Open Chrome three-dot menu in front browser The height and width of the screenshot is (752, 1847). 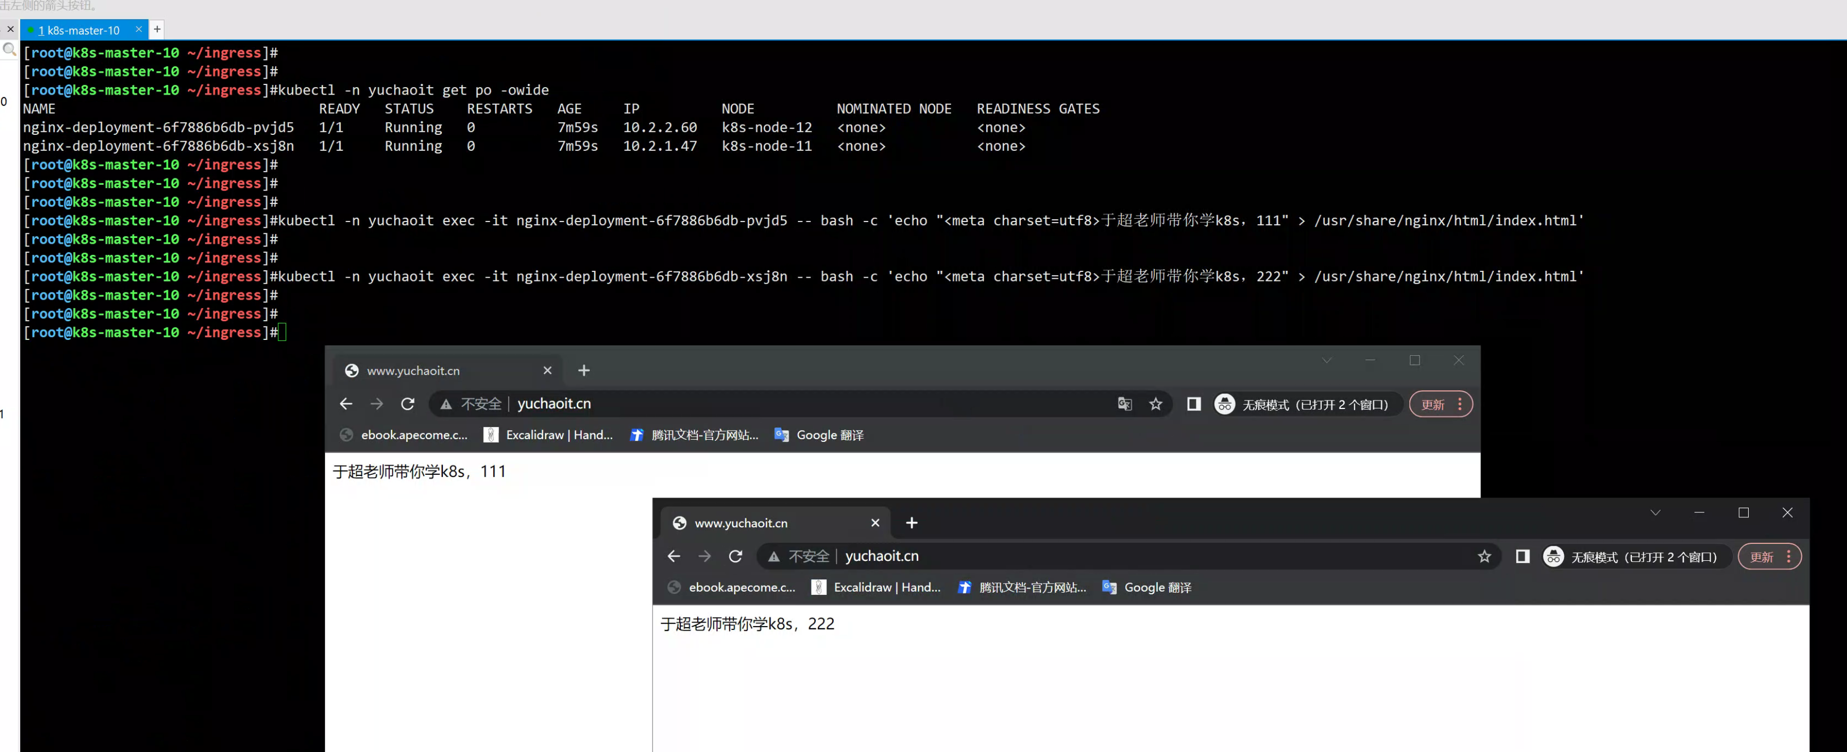coord(1788,556)
